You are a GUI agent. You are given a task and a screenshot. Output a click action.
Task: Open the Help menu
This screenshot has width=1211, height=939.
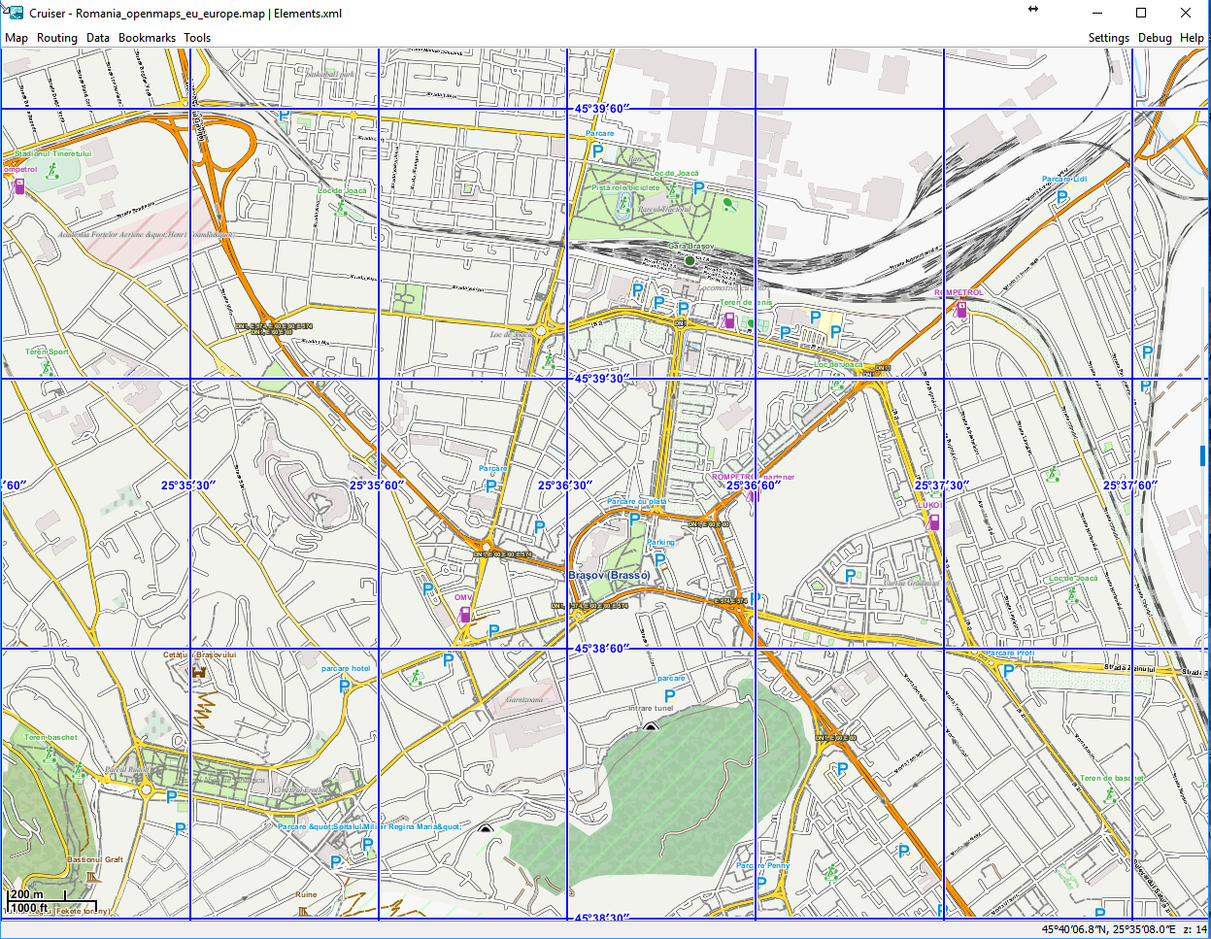click(1192, 38)
